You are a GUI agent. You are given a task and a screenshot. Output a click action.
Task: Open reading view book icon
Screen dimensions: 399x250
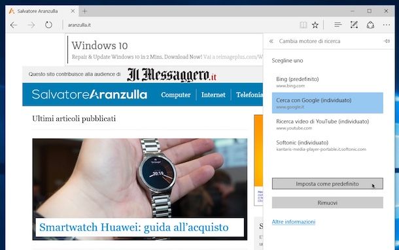(303, 25)
